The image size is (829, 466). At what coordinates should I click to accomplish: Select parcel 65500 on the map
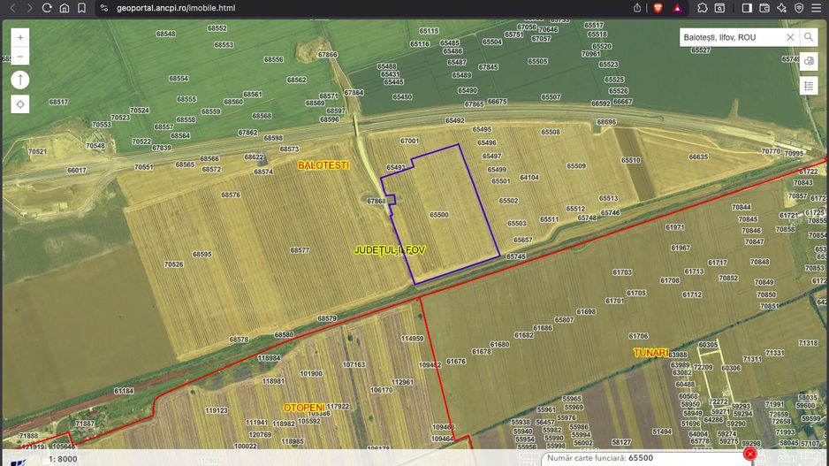439,215
